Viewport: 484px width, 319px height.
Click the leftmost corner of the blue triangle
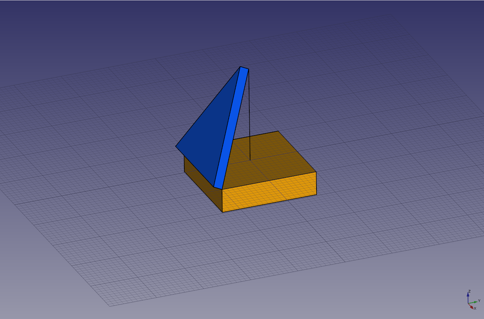(x=176, y=146)
